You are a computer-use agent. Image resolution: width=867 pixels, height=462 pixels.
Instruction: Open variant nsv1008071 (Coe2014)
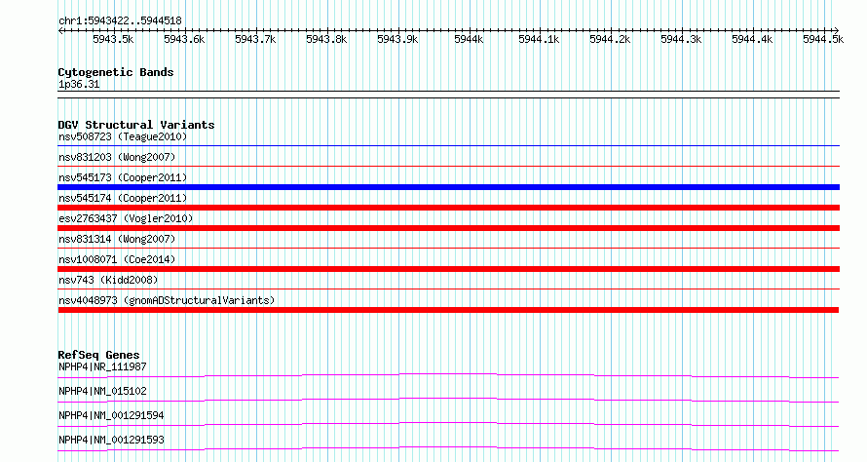[x=117, y=259]
